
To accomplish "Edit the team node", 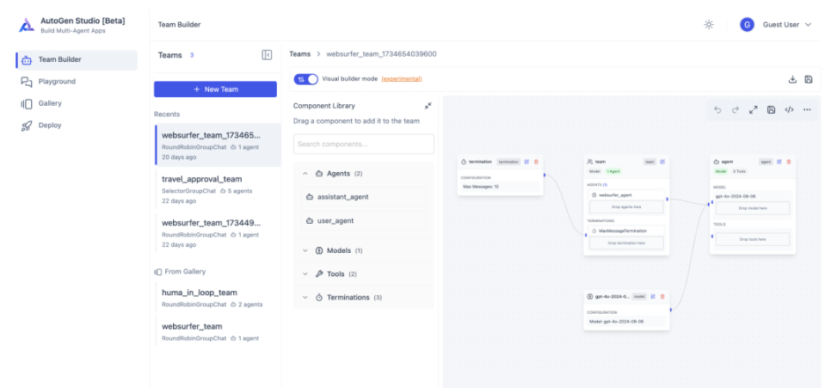I will (662, 162).
